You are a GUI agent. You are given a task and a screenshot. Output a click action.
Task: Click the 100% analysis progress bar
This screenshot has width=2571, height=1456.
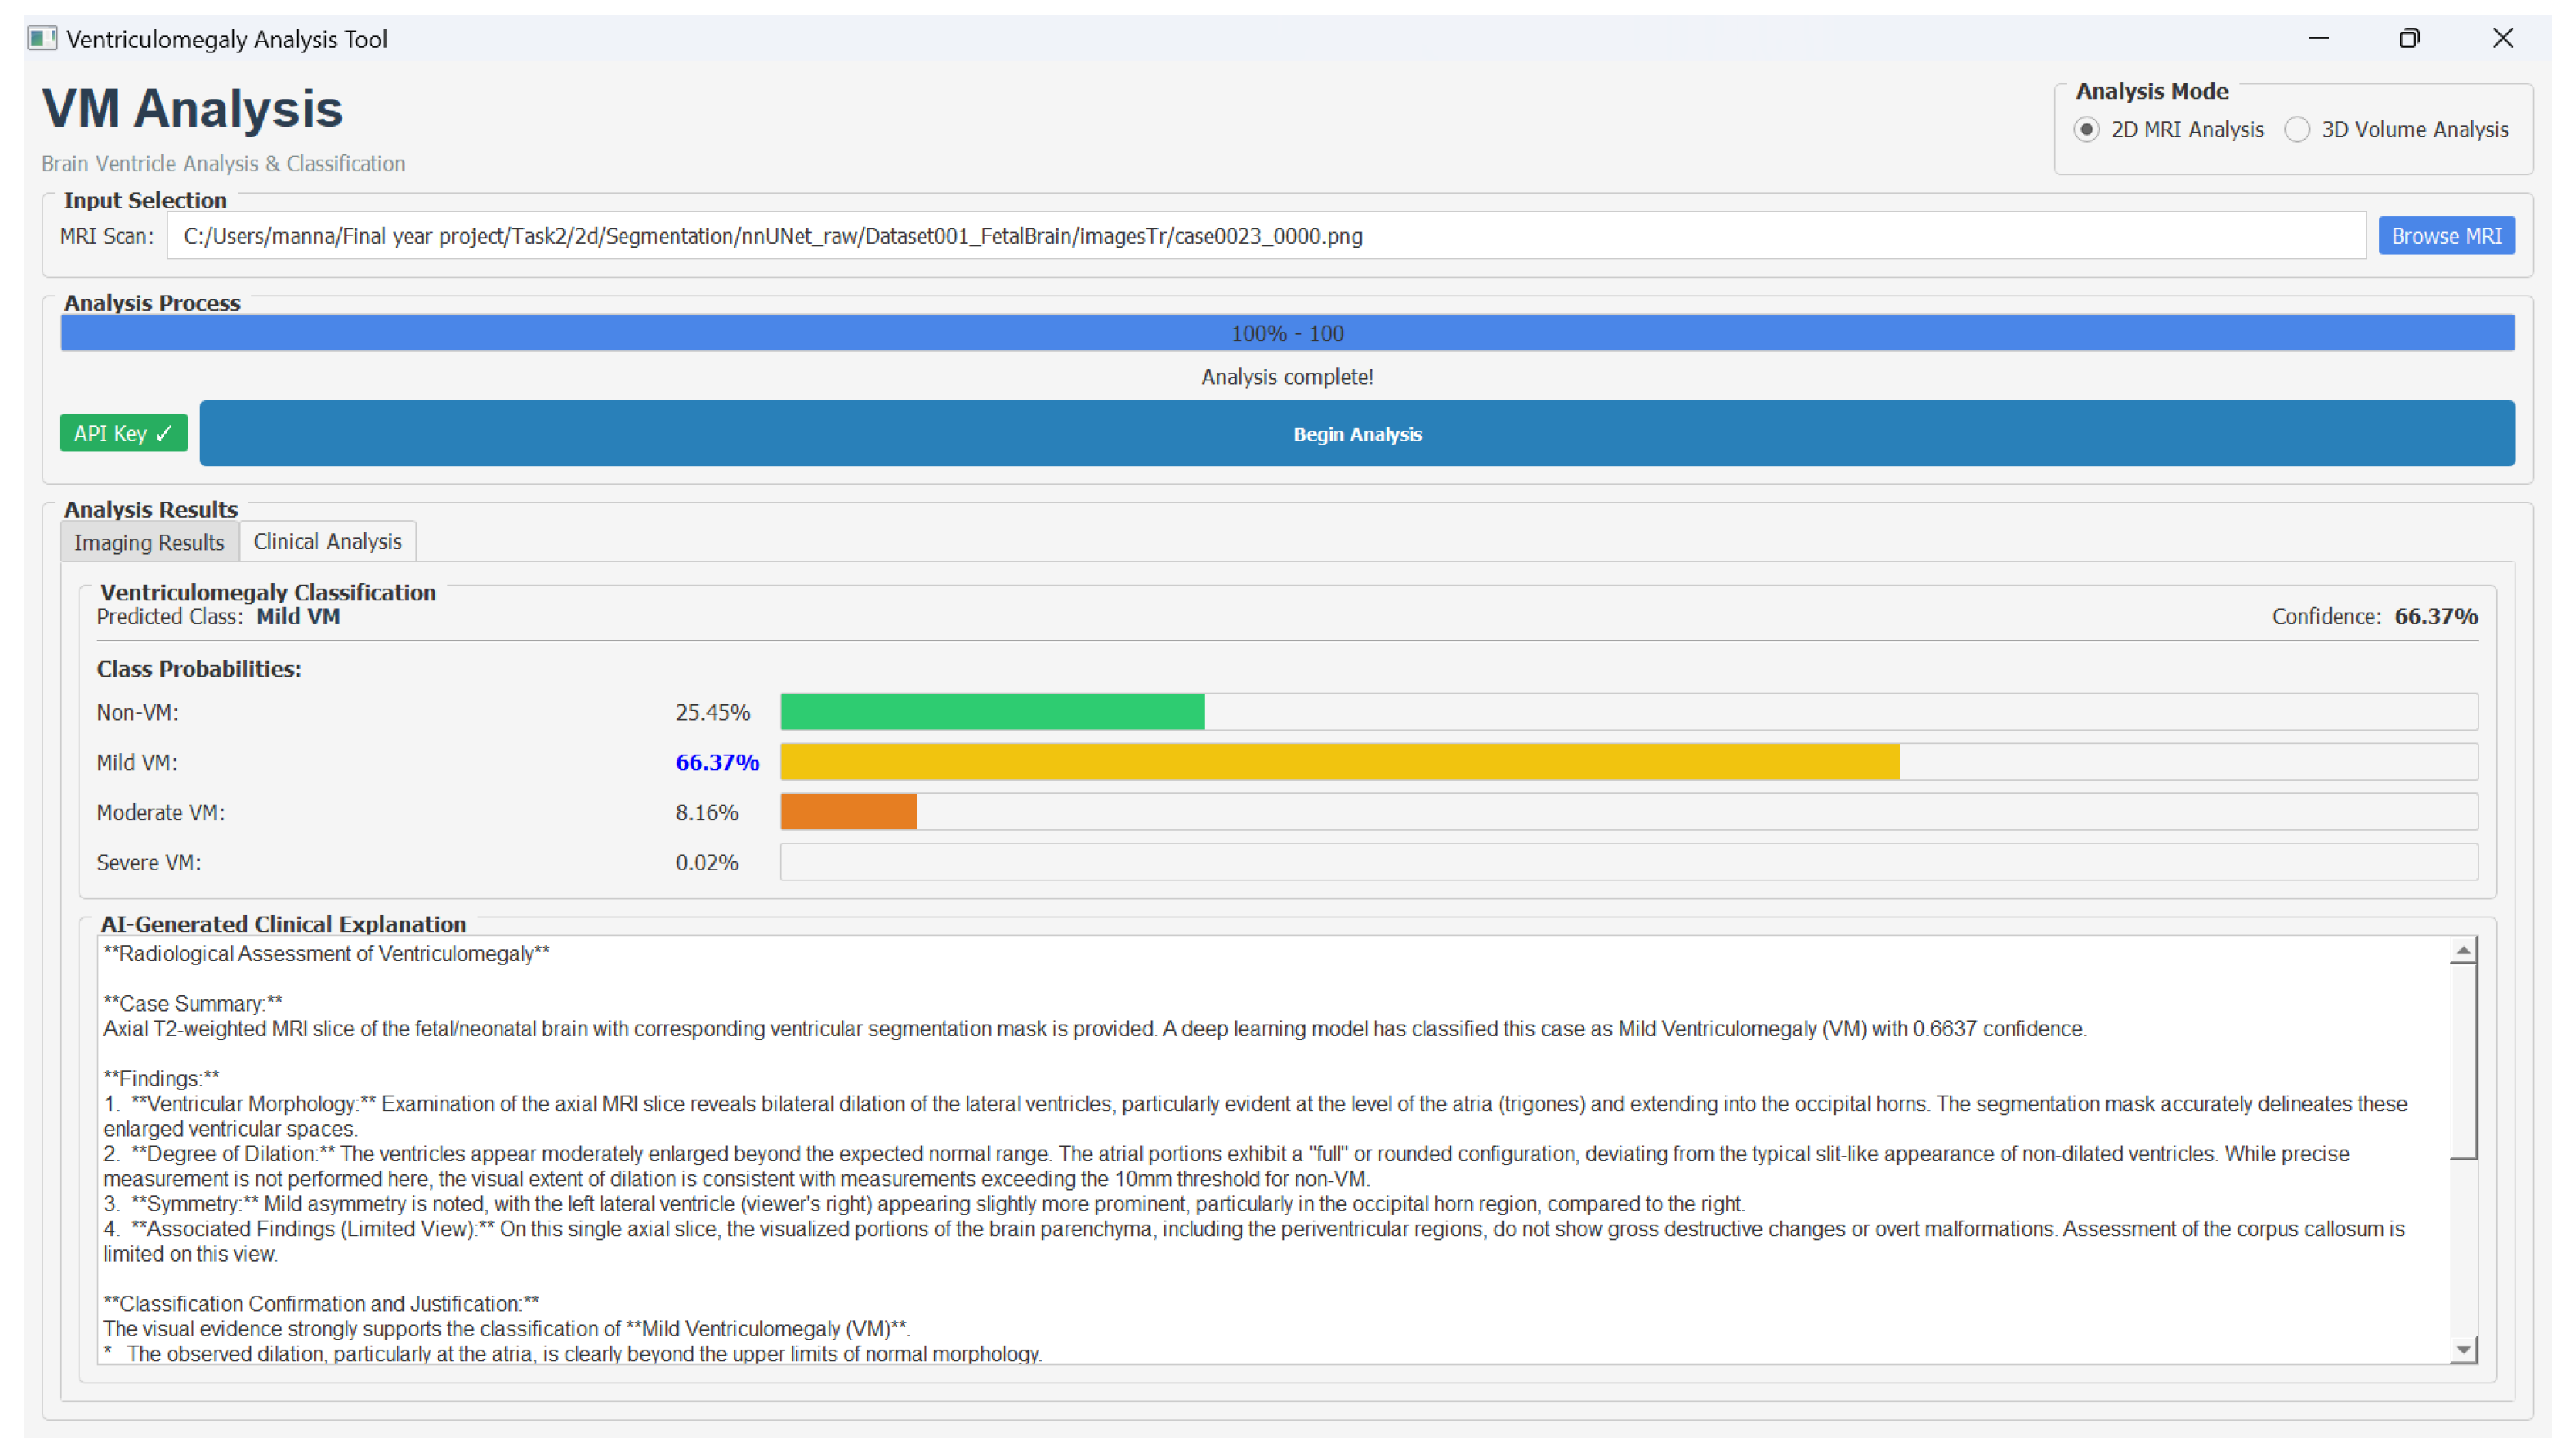point(1286,333)
